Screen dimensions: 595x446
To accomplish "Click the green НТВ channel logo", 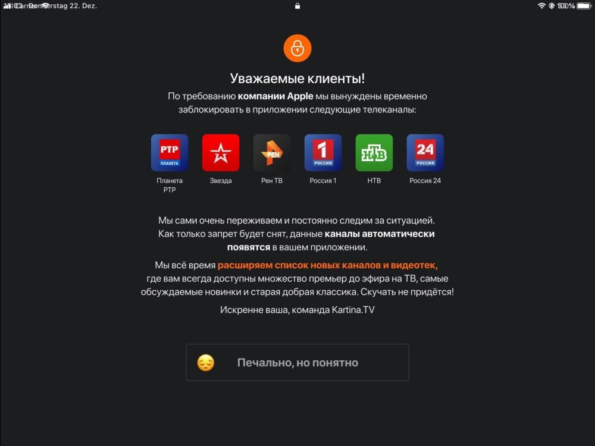I will 374,152.
